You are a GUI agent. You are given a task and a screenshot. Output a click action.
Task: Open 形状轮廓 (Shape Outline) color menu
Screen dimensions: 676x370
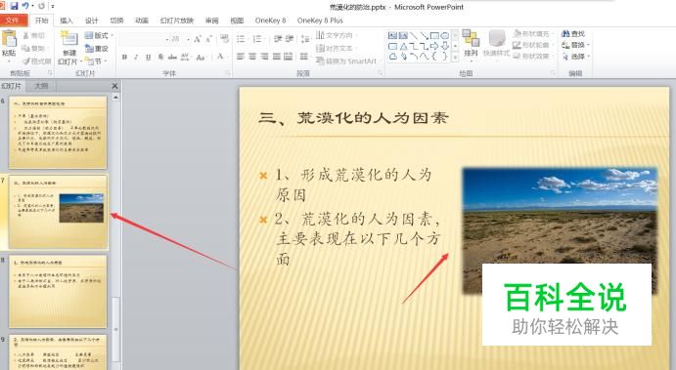[533, 45]
